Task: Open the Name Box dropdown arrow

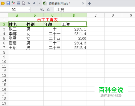Action: click(x=29, y=9)
